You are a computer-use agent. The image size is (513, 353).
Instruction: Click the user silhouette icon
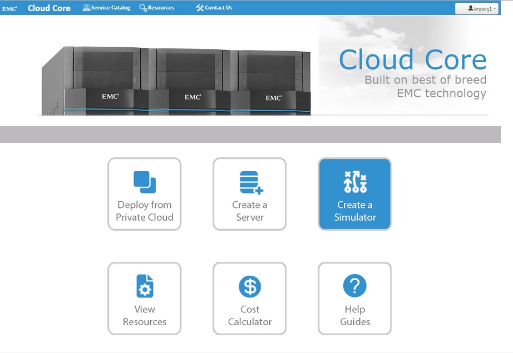point(471,8)
